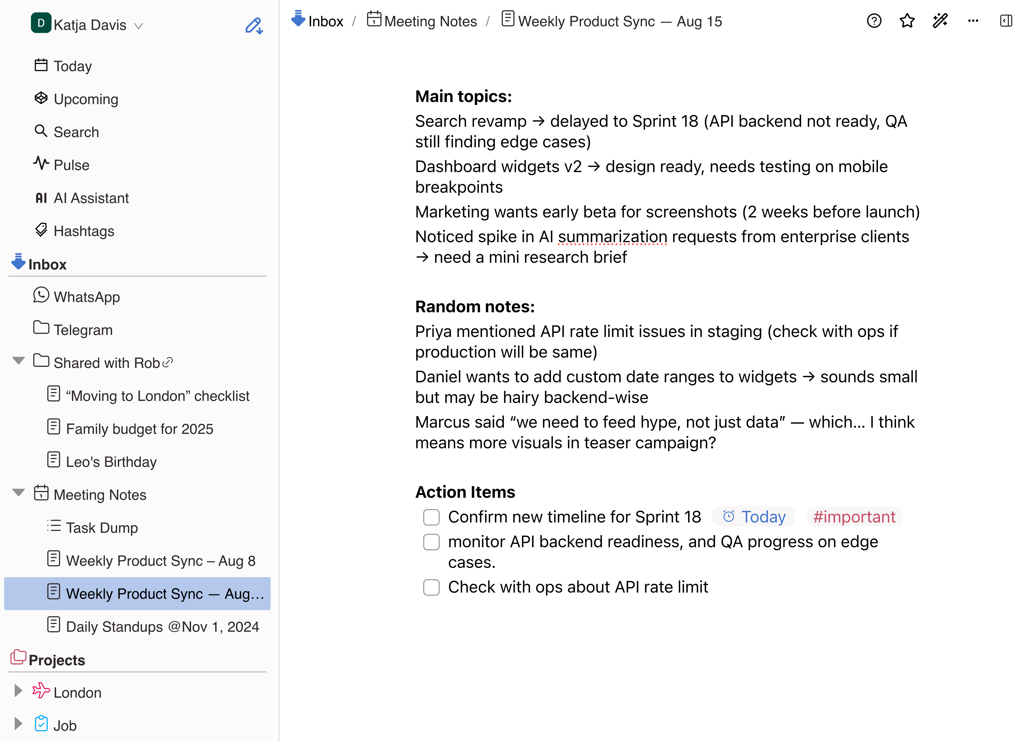
Task: Open WhatsApp in Inbox
Action: click(87, 297)
